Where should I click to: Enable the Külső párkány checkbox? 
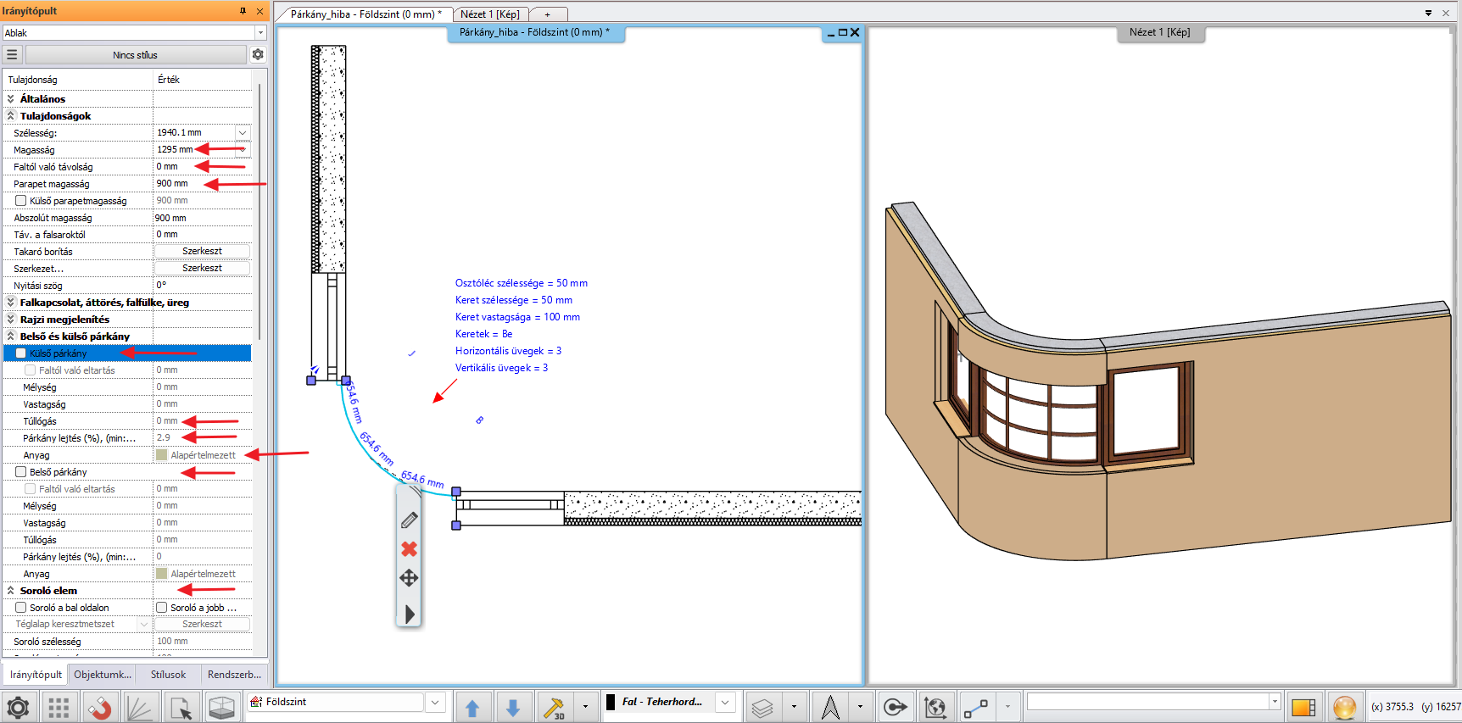click(x=21, y=353)
